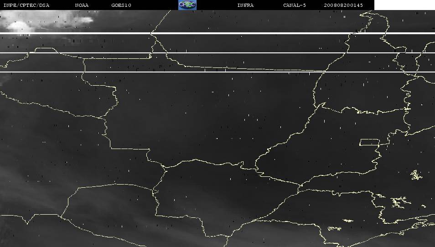This screenshot has height=247, width=435.
Task: Click the NOAA label in the header
Action: (82, 5)
